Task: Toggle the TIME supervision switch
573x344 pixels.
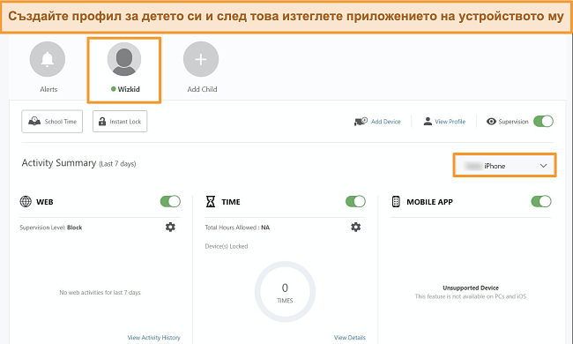Action: click(x=355, y=201)
